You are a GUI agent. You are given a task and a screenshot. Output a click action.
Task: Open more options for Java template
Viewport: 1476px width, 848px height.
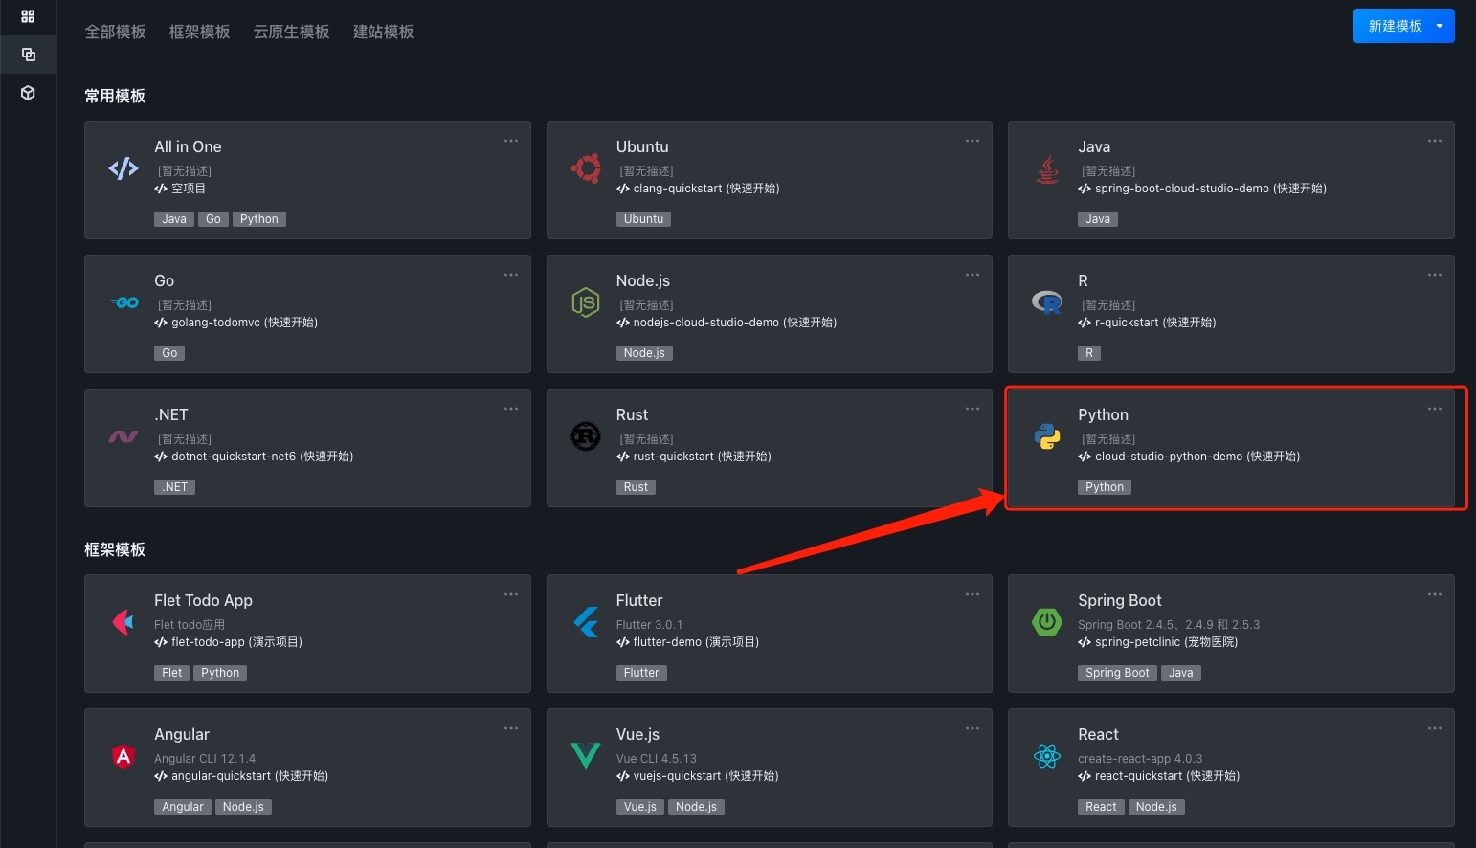tap(1435, 141)
